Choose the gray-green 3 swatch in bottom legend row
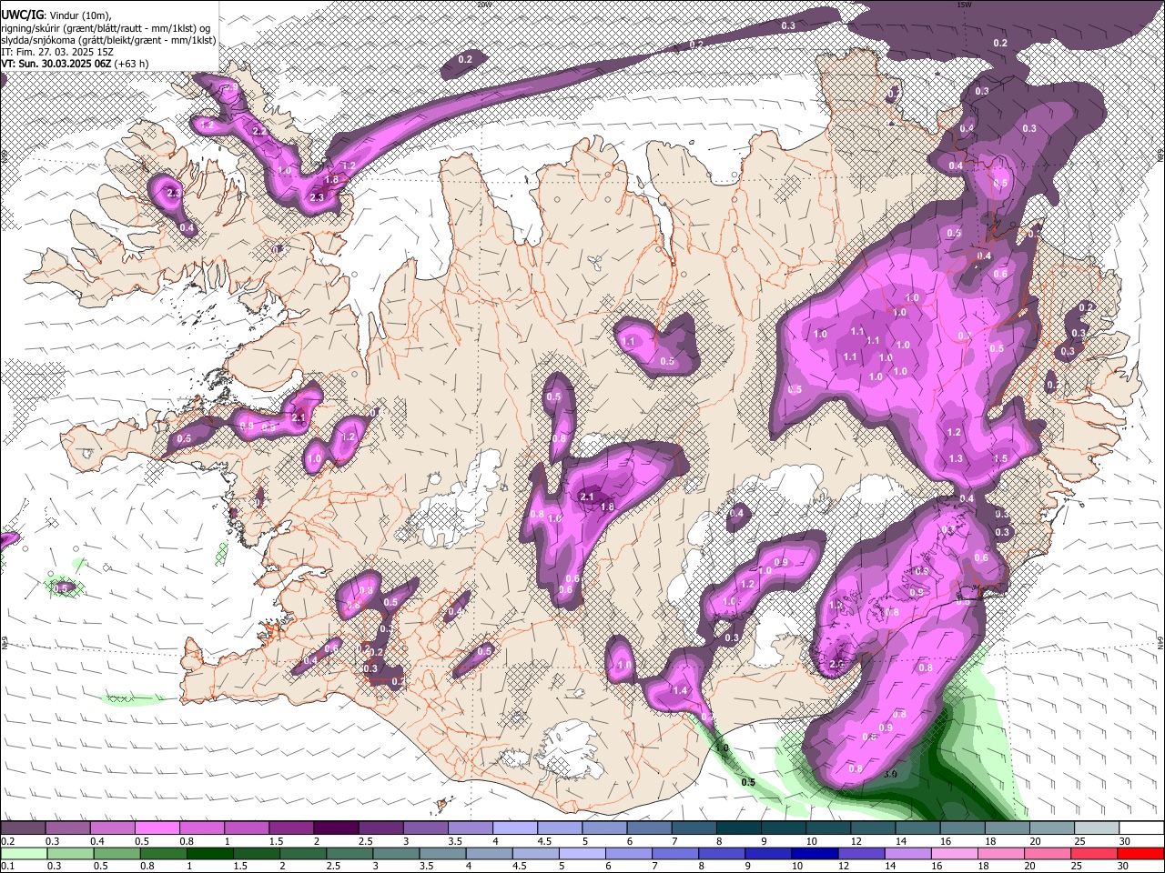The width and height of the screenshot is (1165, 873). 395,853
